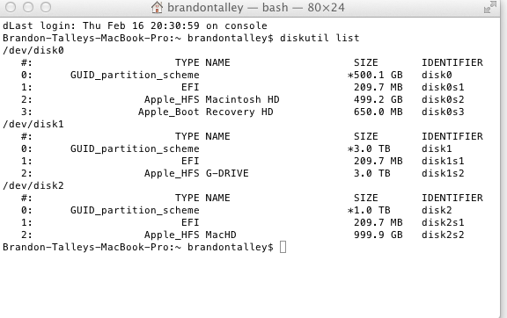Click the green zoom window button
The image size is (507, 318).
pos(46,7)
